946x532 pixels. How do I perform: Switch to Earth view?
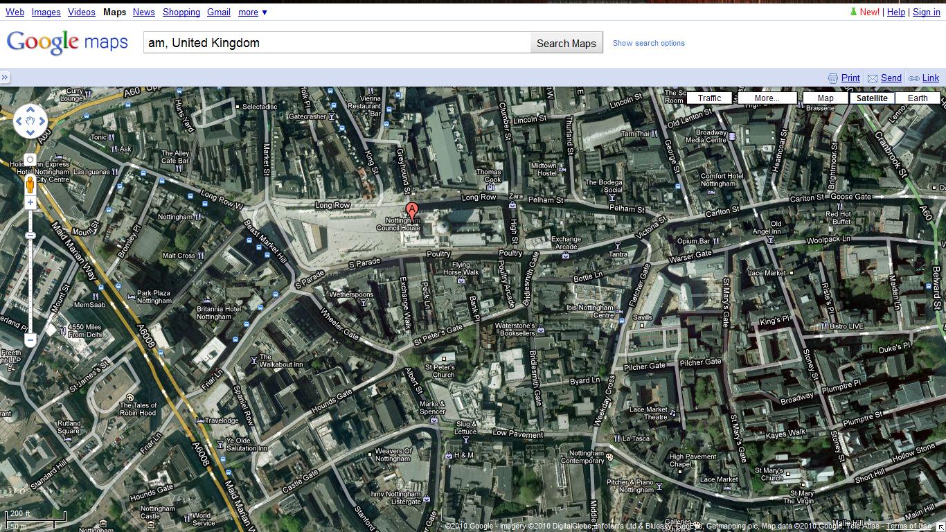coord(918,98)
